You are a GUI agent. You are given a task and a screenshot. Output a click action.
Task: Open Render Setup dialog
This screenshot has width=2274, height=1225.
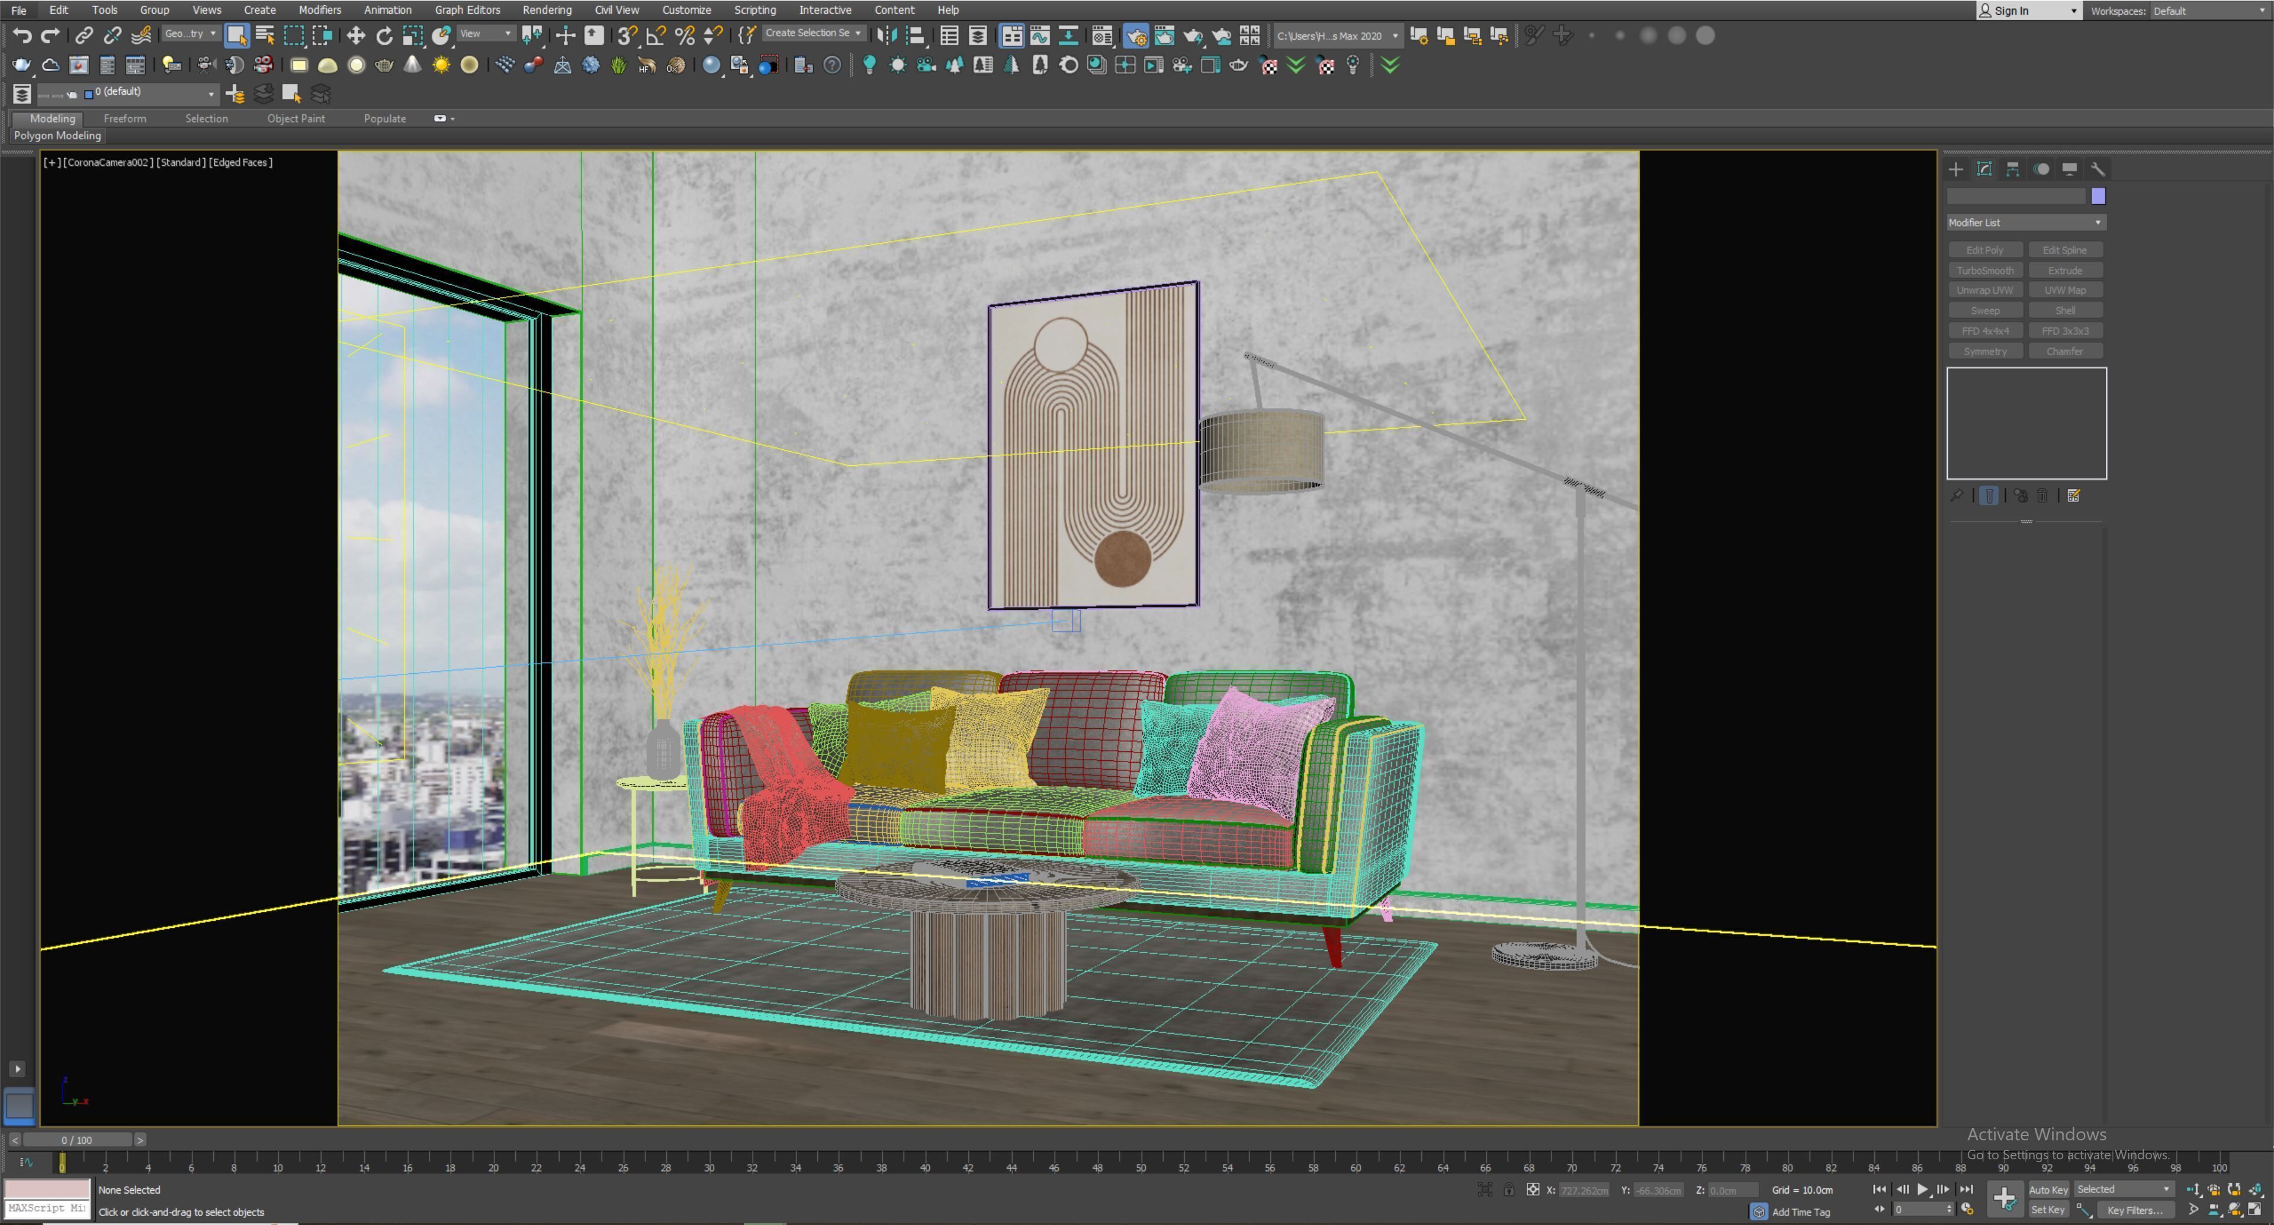pos(1136,36)
